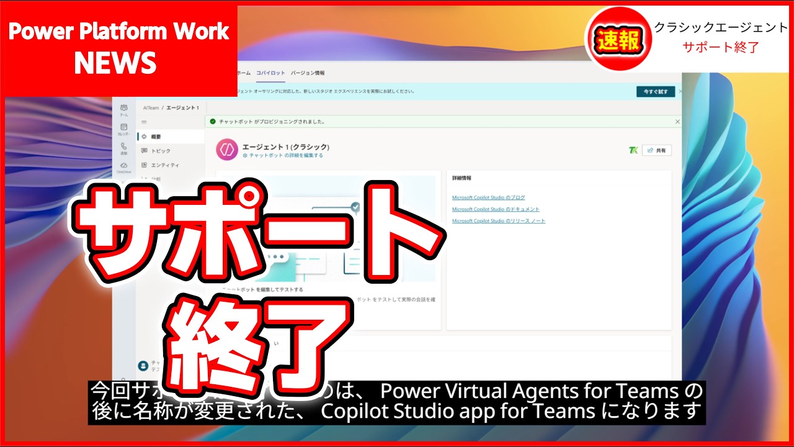This screenshot has width=794, height=447.
Task: Open Microsoft Copilot Studio のリリース ノート link
Action: coord(499,221)
